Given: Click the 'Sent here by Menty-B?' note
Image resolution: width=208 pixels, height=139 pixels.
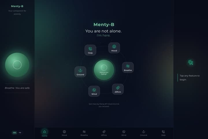Looking at the screenshot, I should pos(104,105).
